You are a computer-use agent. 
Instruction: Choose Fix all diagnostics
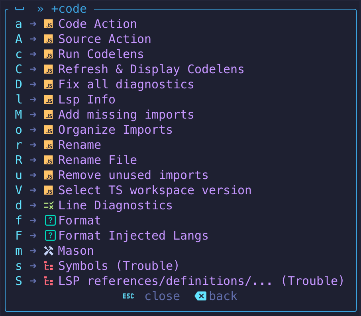point(126,84)
